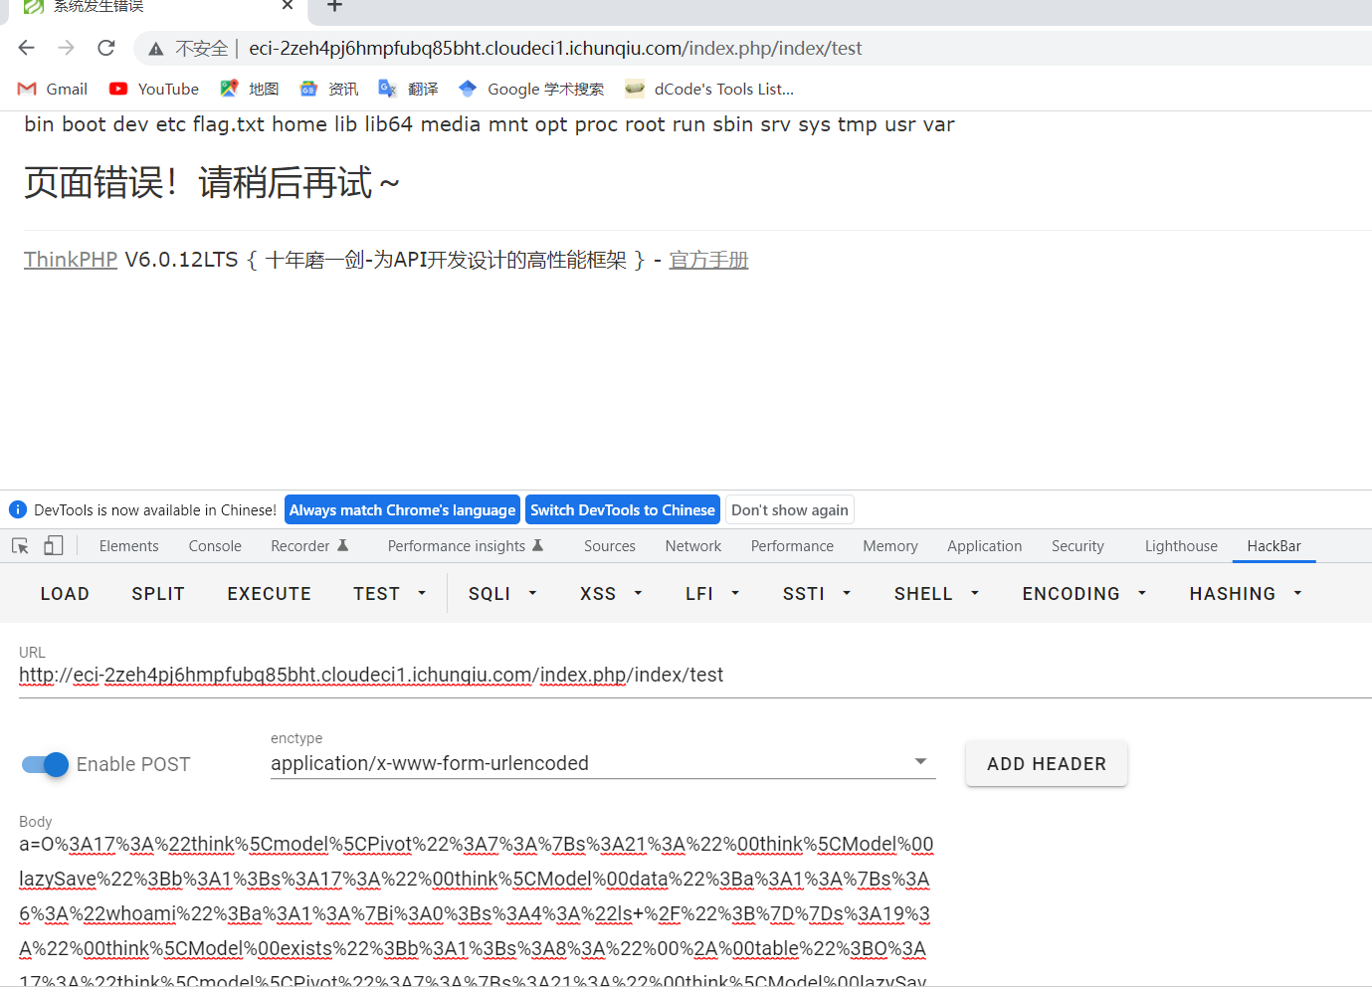Toggle the Enable POST switch
The width and height of the screenshot is (1372, 987).
click(45, 764)
